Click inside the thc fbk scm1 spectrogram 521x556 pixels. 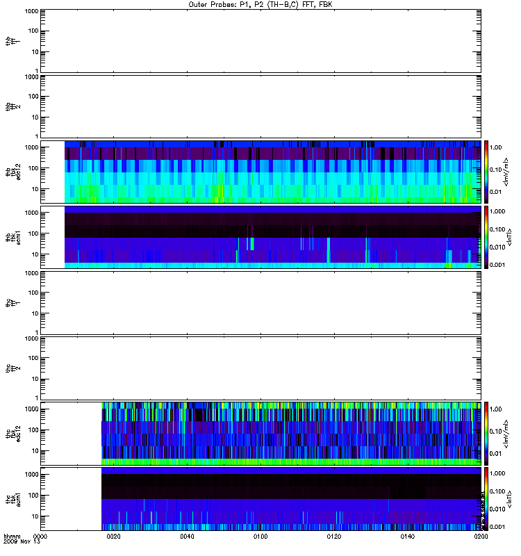(291, 499)
